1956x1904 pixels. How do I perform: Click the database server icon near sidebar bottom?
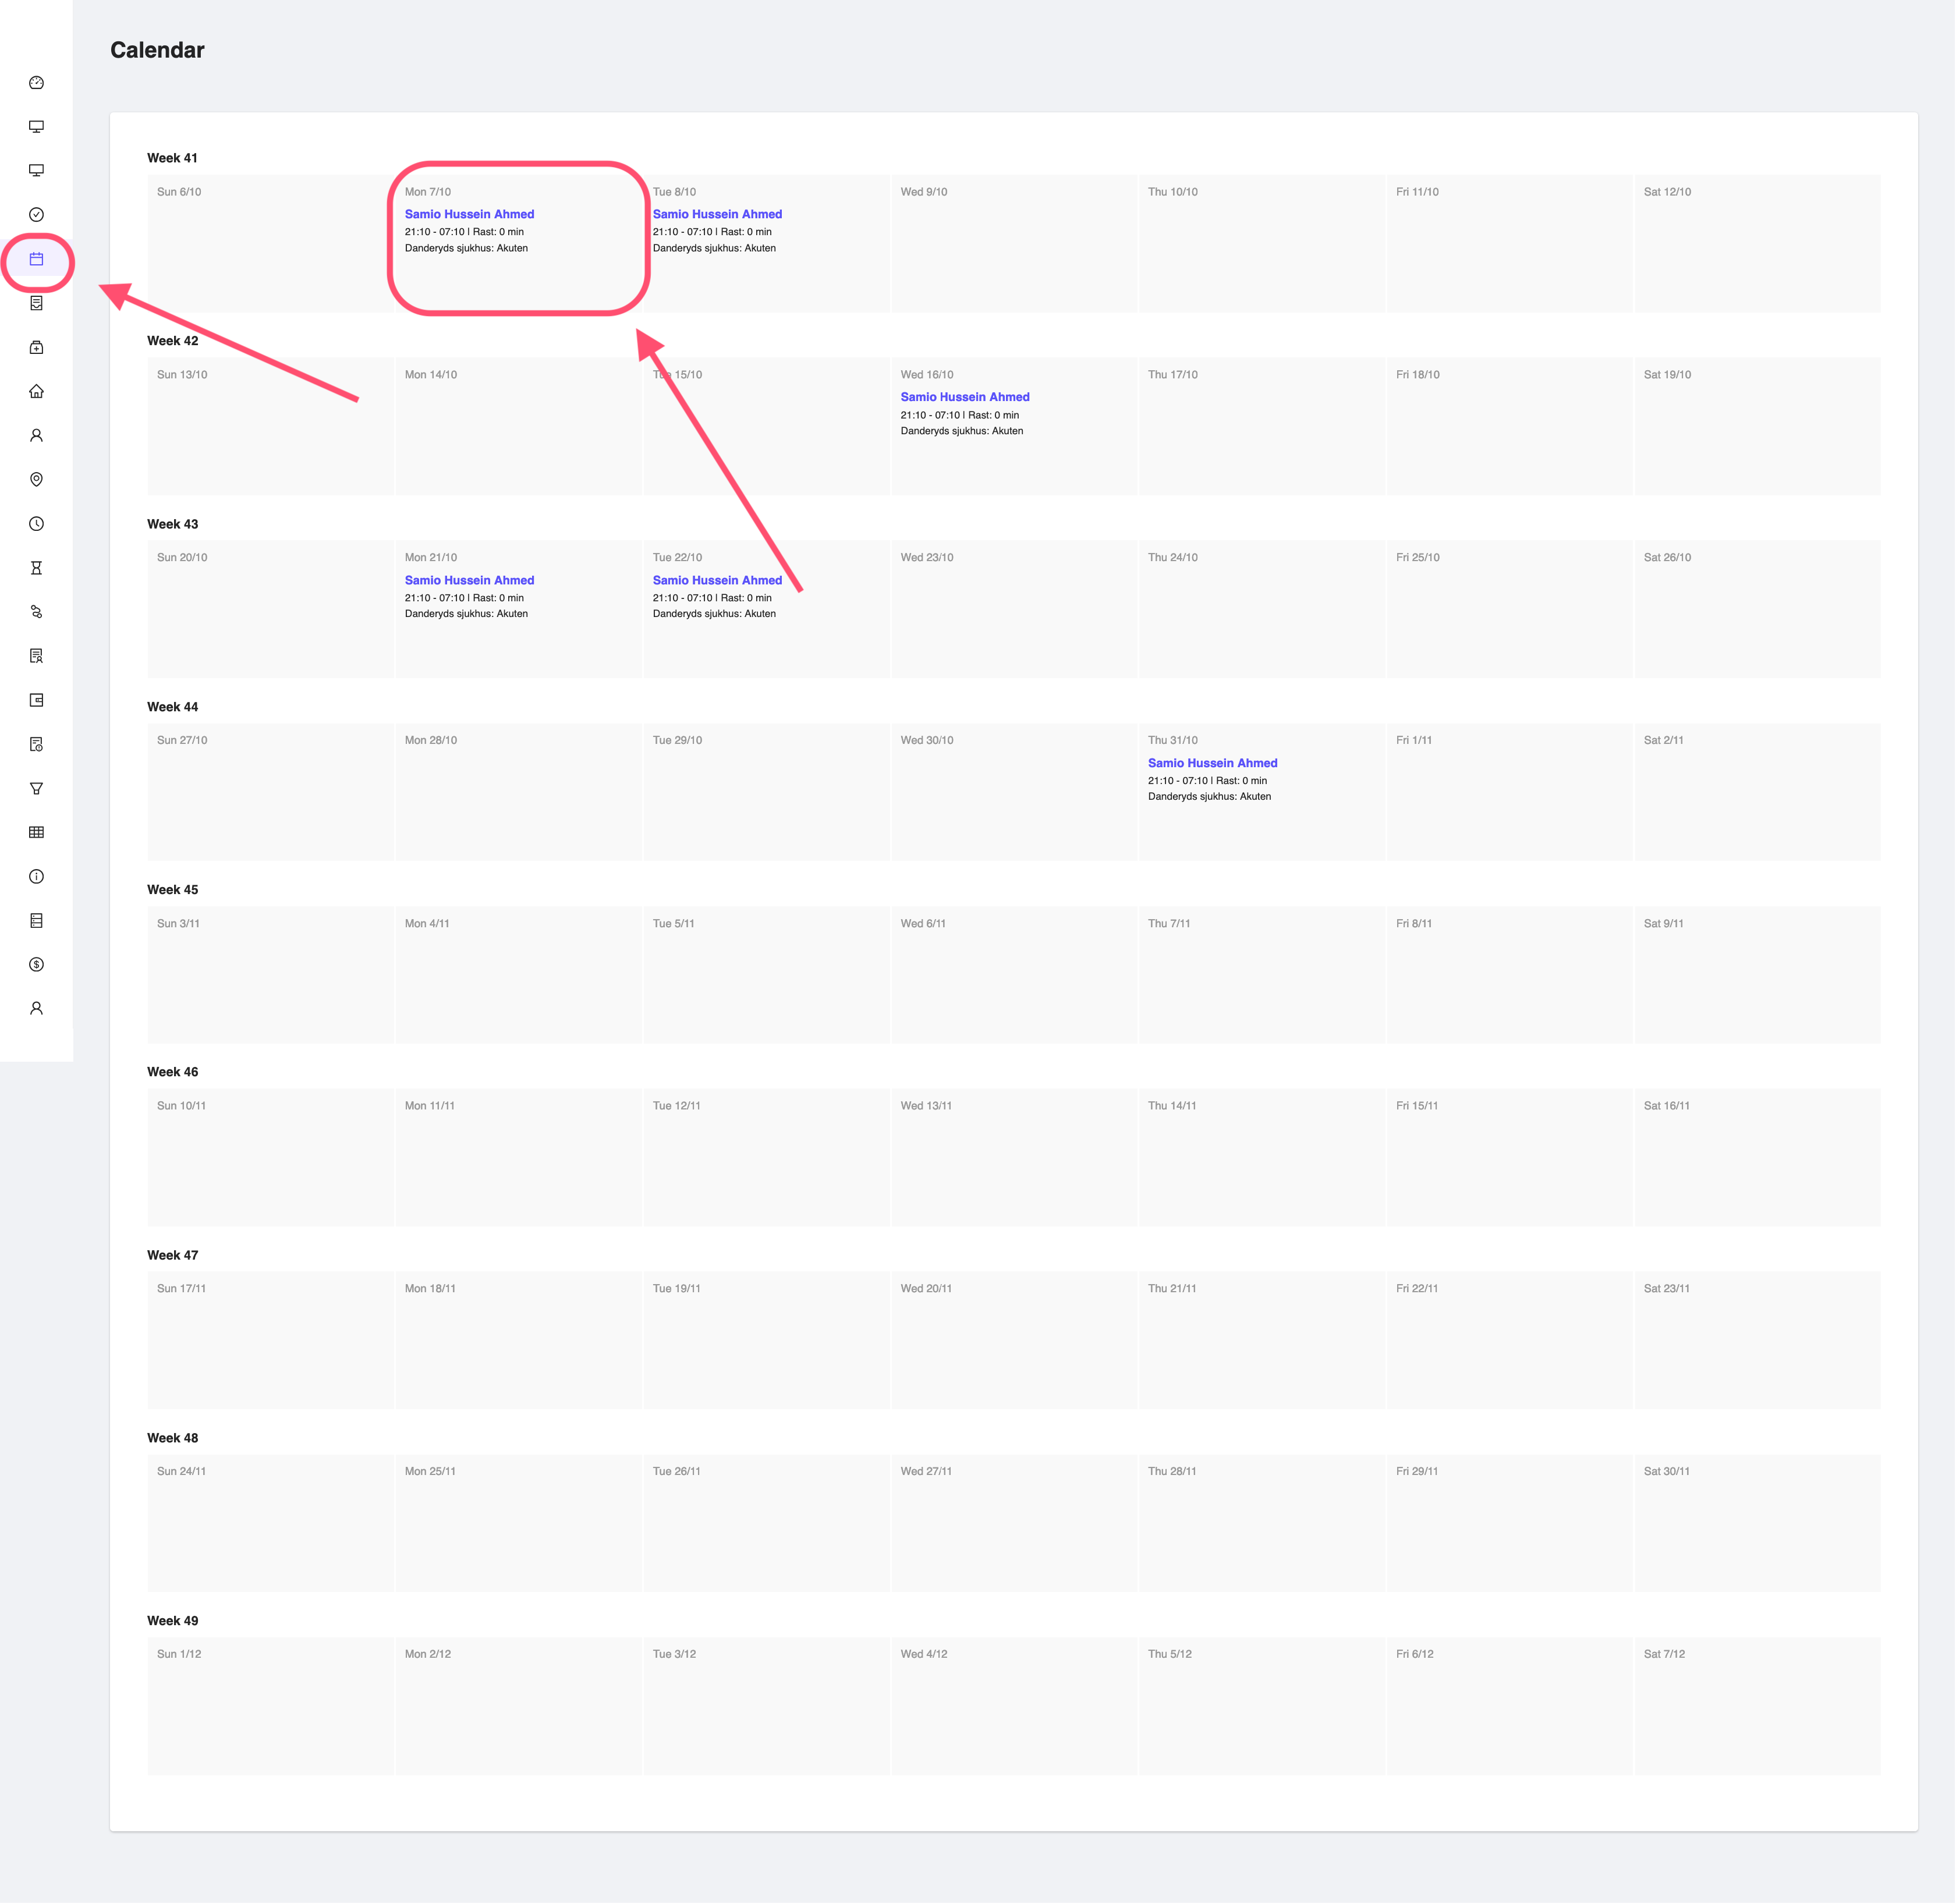pos(37,920)
